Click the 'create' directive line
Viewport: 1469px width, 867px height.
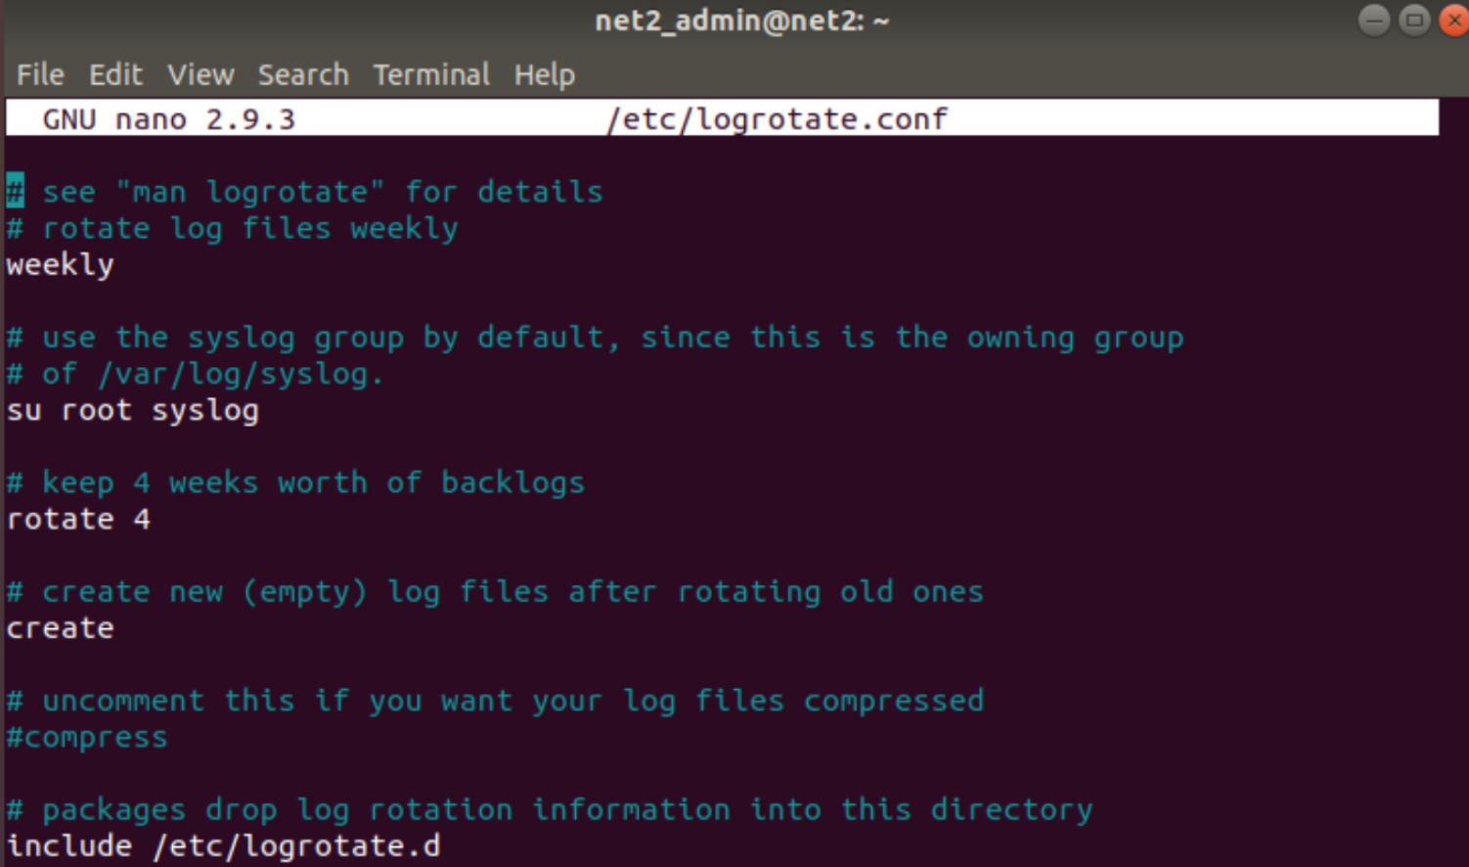coord(60,628)
